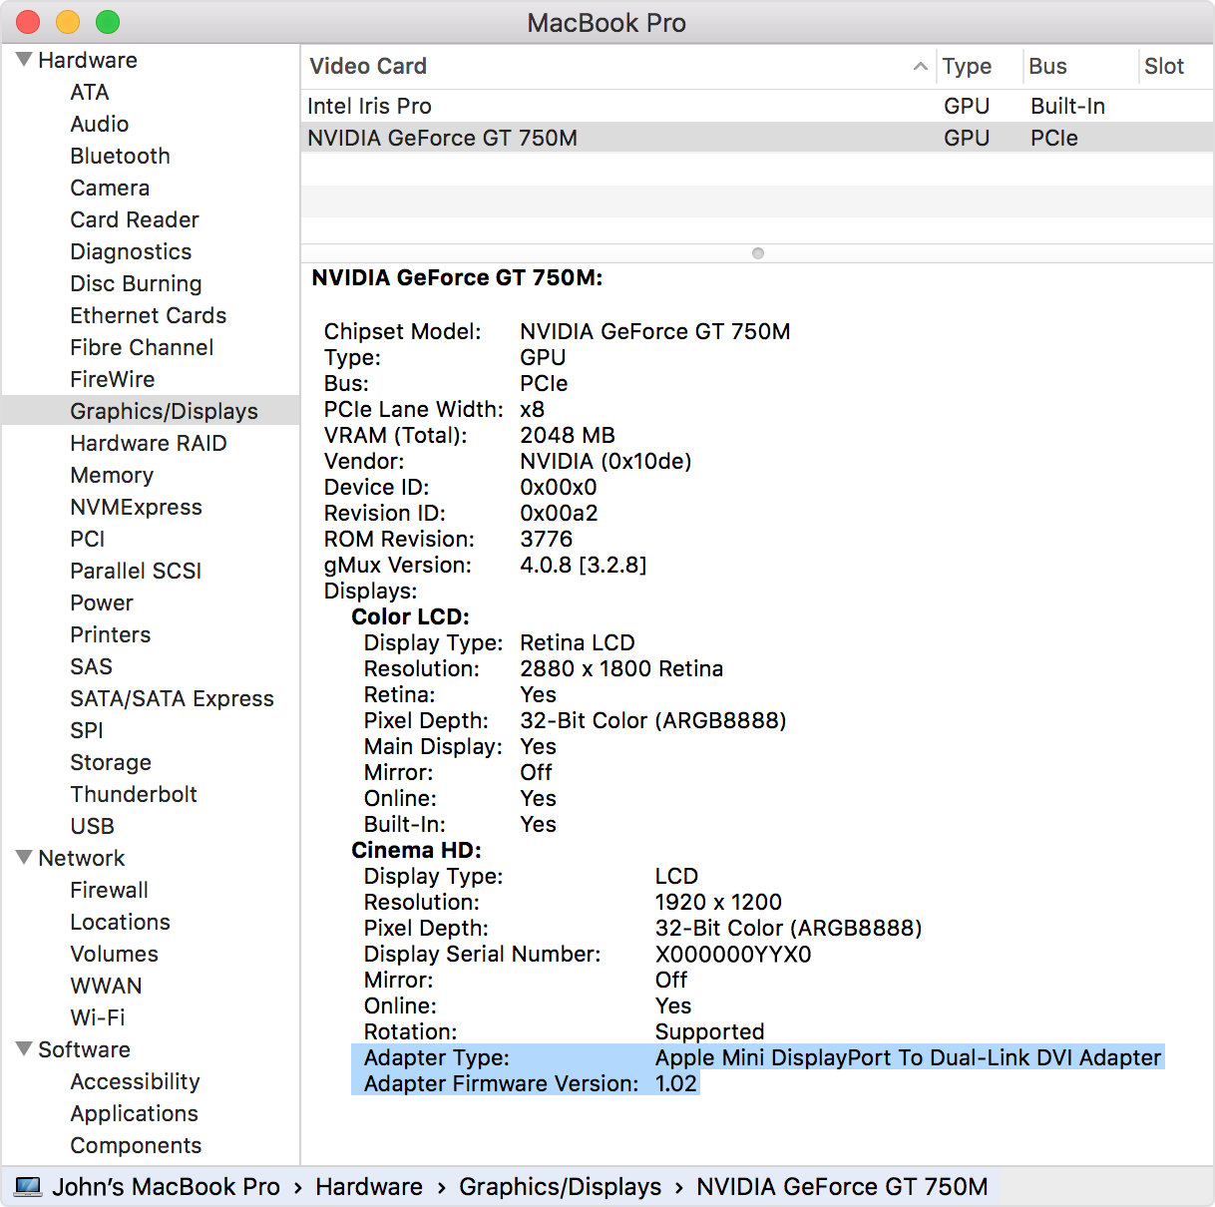Open the Hardware breadcrumb at the bottom
The height and width of the screenshot is (1207, 1215).
tap(369, 1186)
